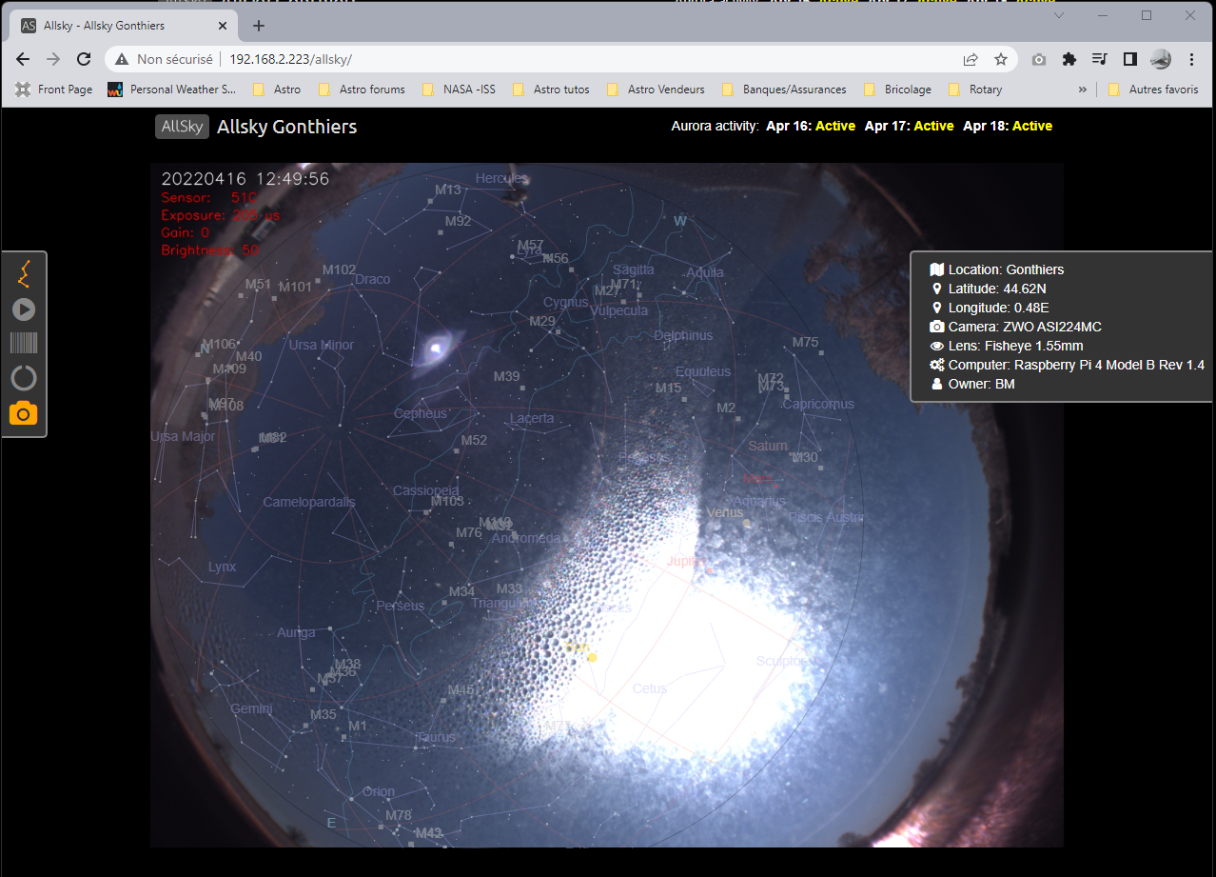The width and height of the screenshot is (1216, 877).
Task: Click the Ursa Minor constellation label
Action: pyautogui.click(x=321, y=345)
